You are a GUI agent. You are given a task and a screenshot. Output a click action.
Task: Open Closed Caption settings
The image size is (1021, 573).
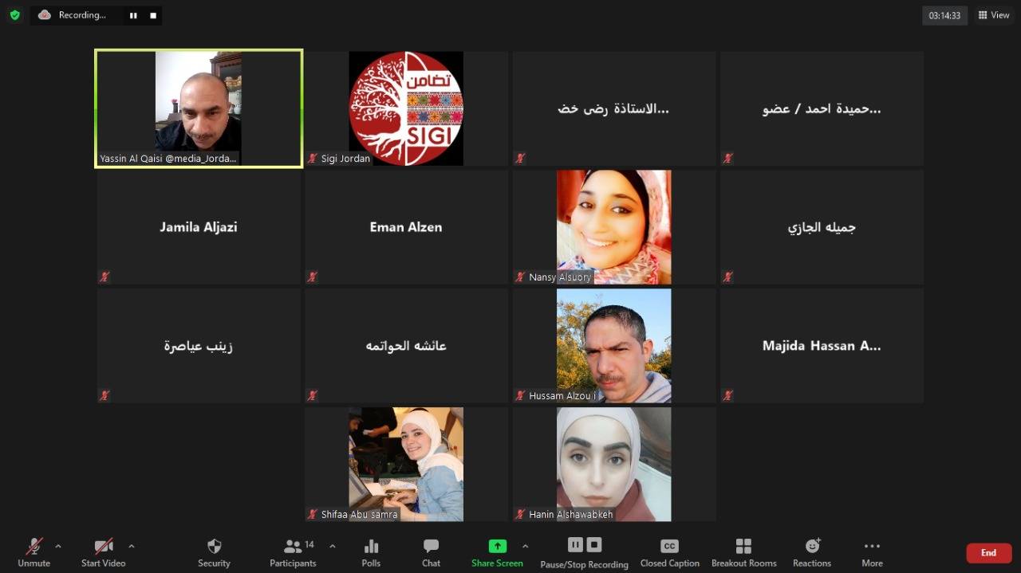click(669, 550)
